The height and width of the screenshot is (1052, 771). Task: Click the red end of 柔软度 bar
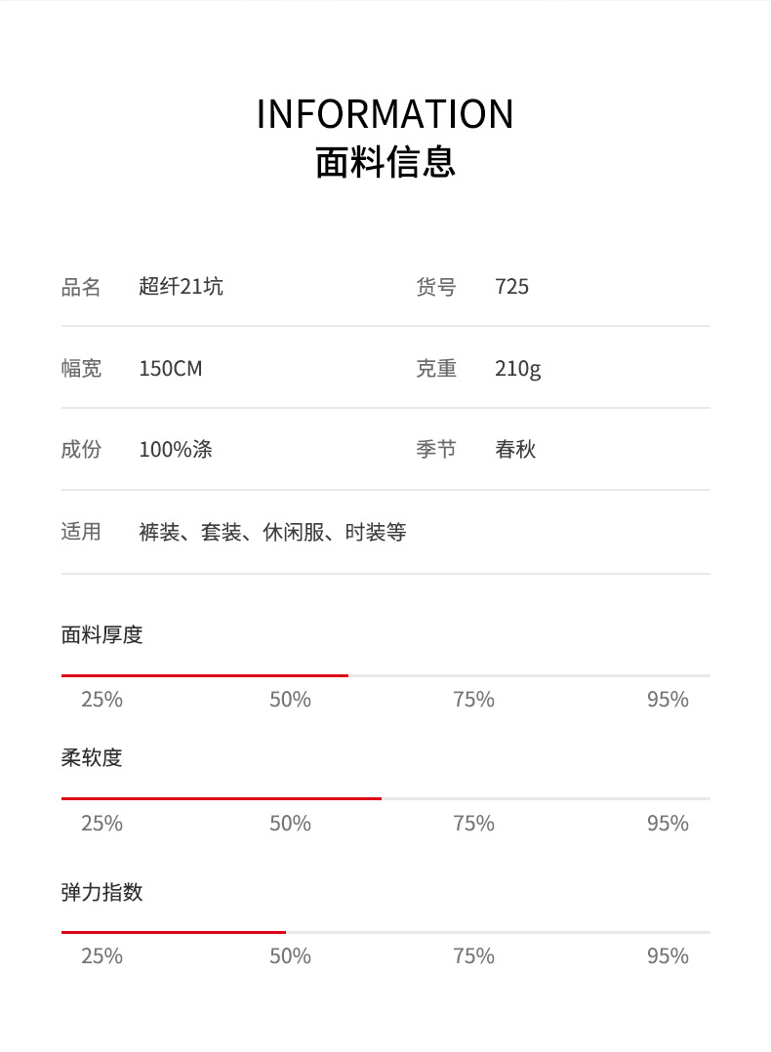[380, 799]
